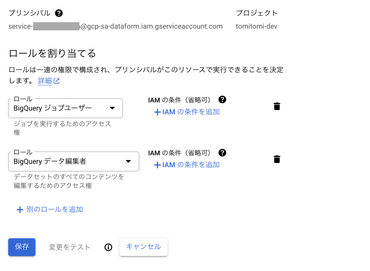This screenshot has height=271, width=370.
Task: Click the info icon next to 変更をテスト
Action: 108,247
